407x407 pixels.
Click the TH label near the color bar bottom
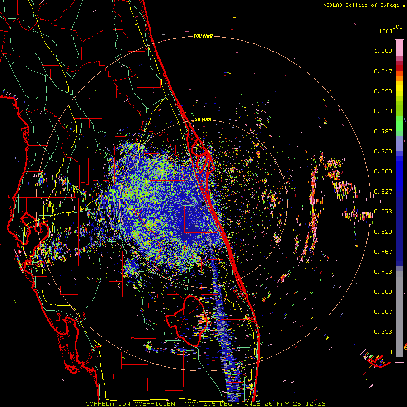(x=388, y=352)
